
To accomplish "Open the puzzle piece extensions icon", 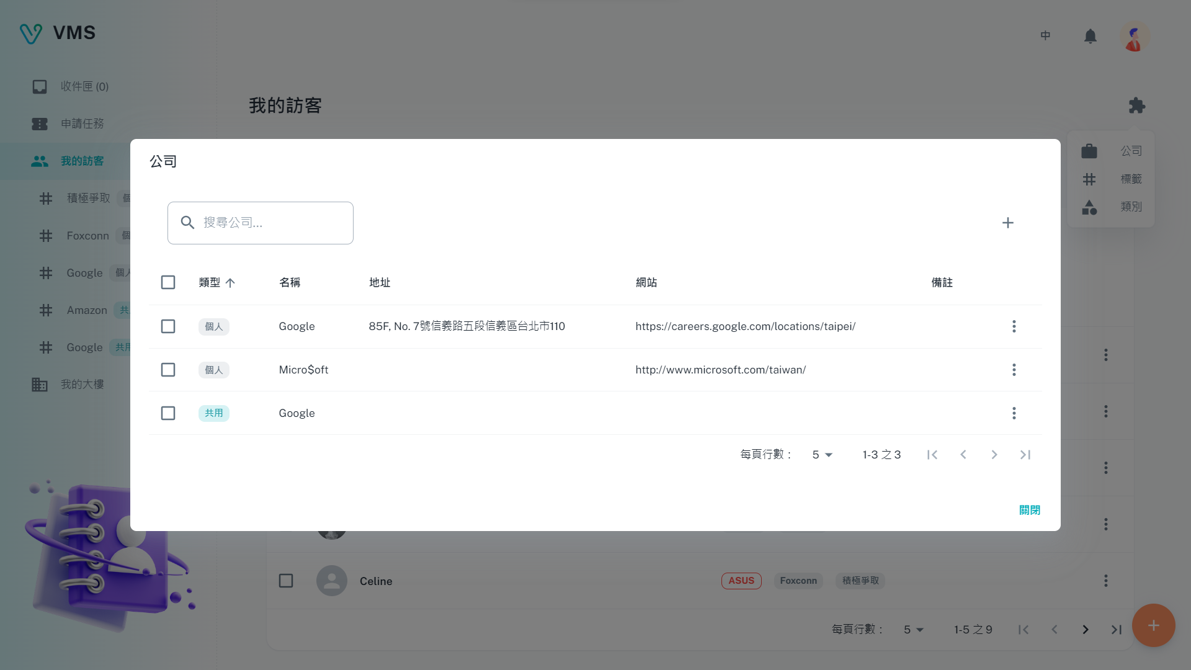I will (x=1136, y=105).
